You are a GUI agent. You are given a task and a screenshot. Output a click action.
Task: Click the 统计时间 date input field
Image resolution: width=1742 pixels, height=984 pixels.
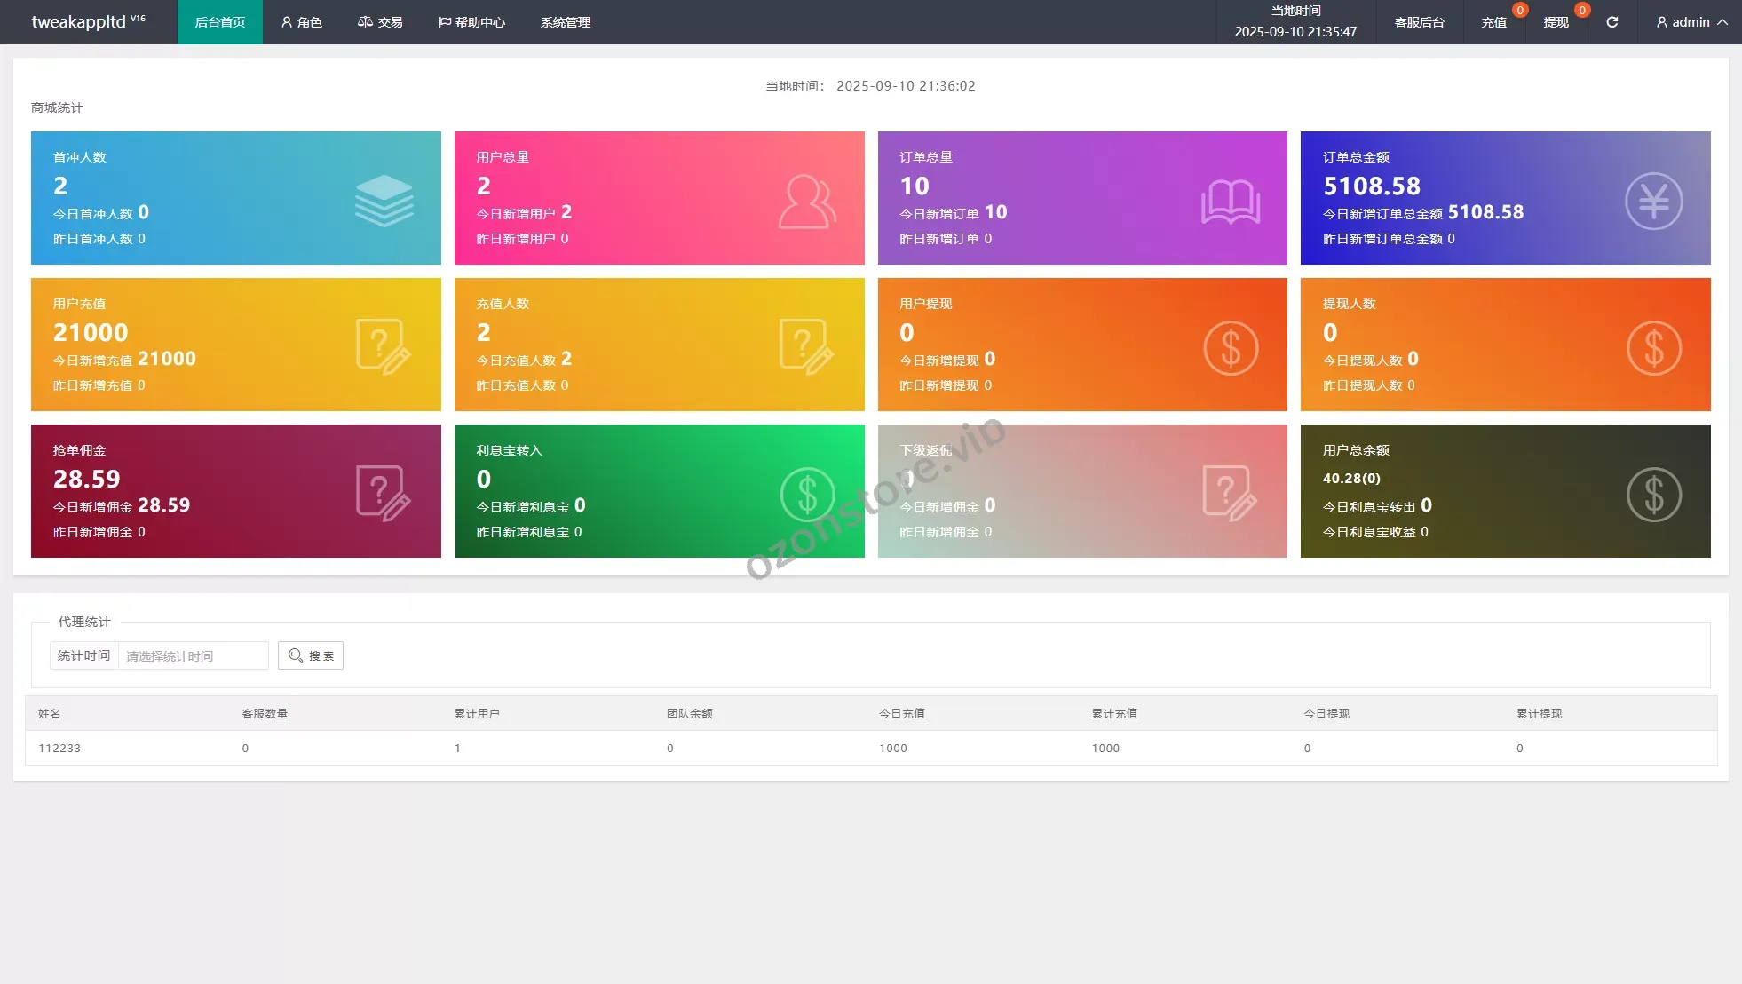(193, 655)
